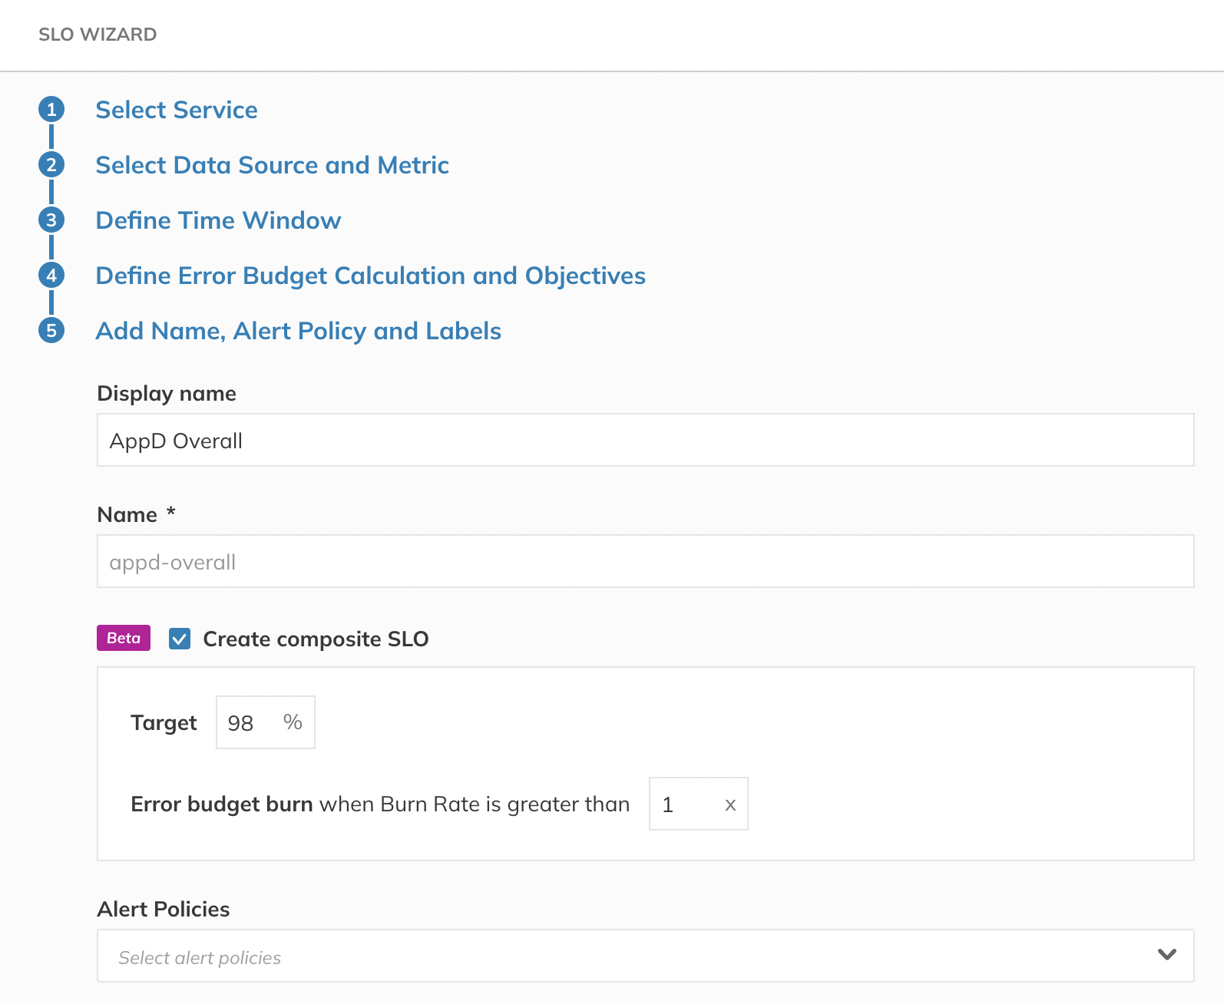Edit the Burn Rate threshold field
This screenshot has height=1004, width=1224.
tap(686, 804)
